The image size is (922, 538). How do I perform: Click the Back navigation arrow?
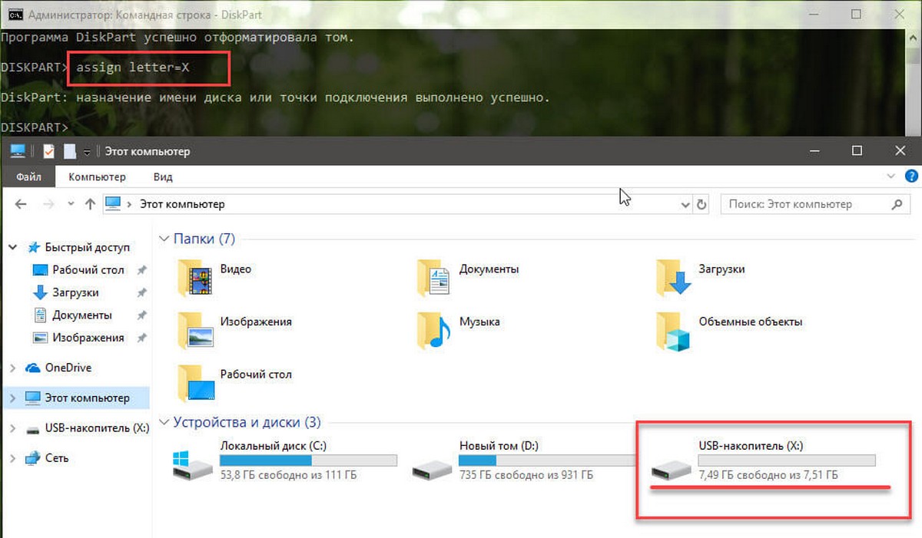click(21, 205)
